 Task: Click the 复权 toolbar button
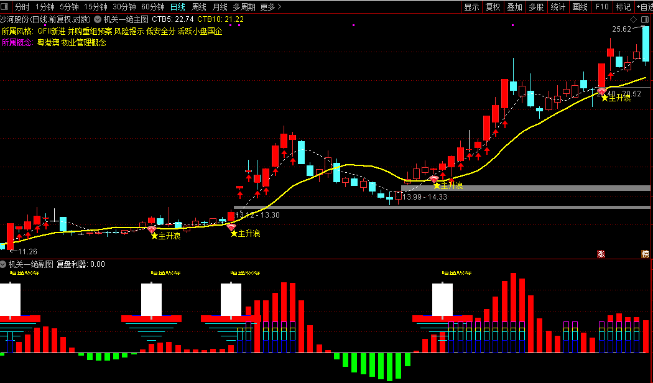tap(493, 7)
